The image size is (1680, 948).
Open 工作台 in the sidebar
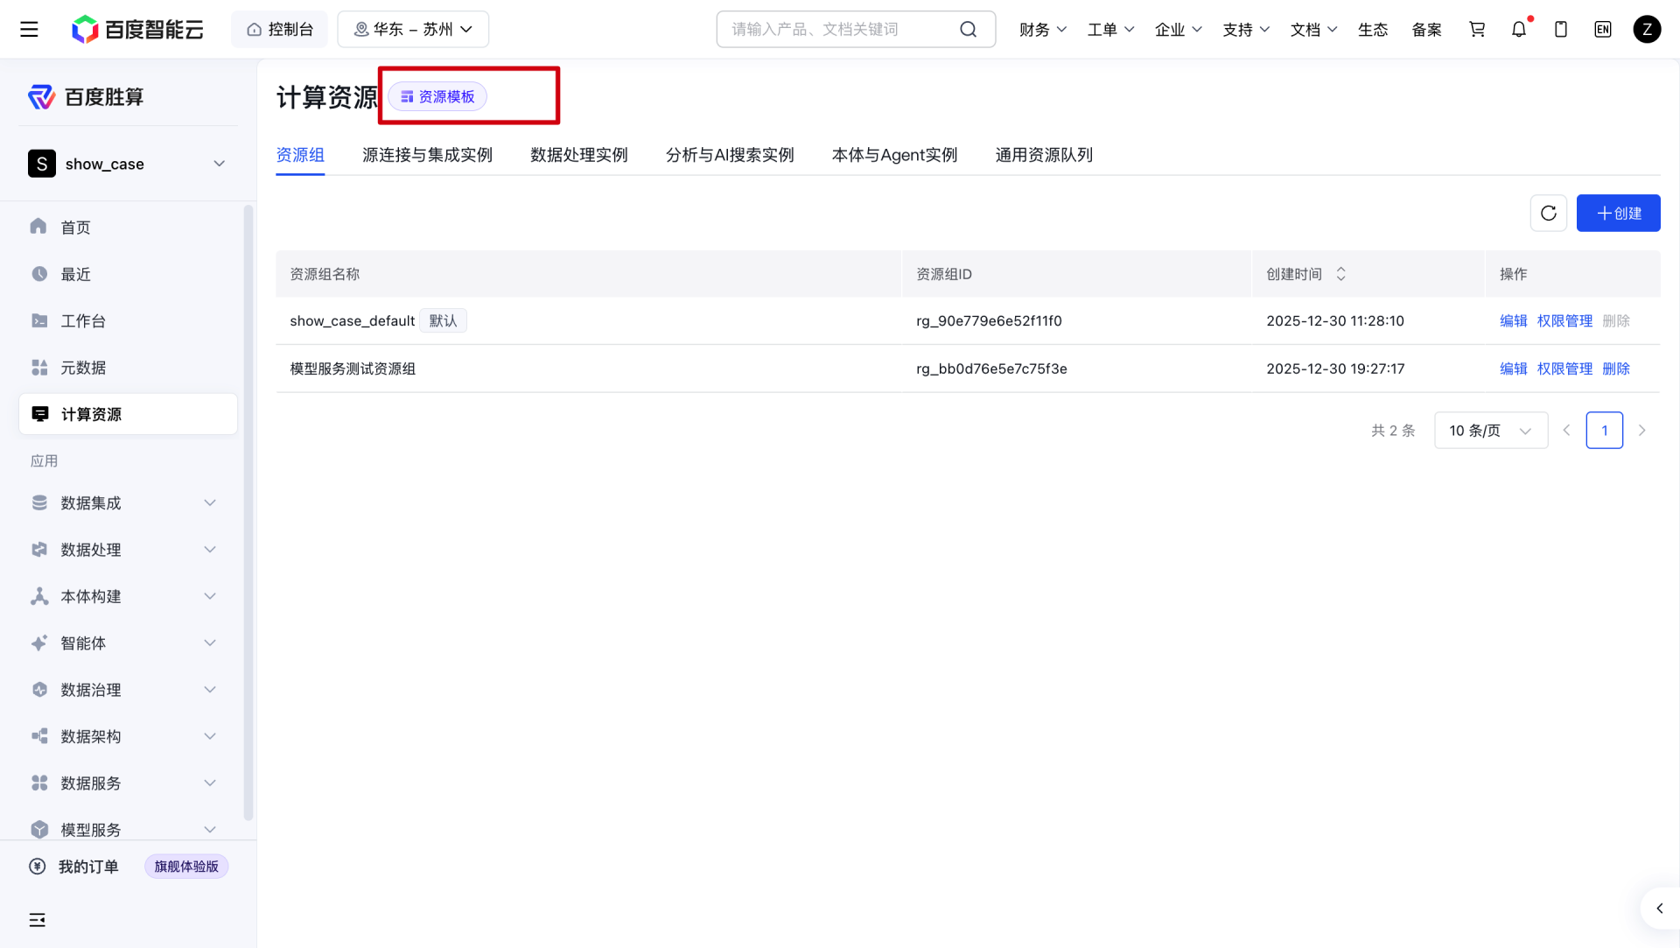(128, 320)
